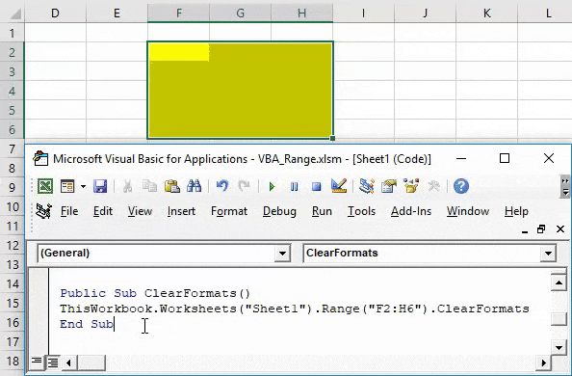The image size is (572, 376).
Task: Toggle Design Mode icon
Action: (x=339, y=186)
